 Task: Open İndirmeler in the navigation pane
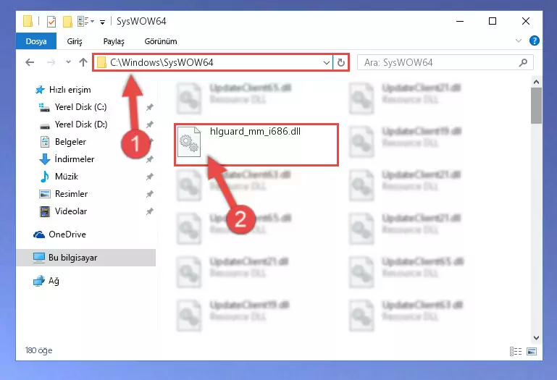click(67, 159)
